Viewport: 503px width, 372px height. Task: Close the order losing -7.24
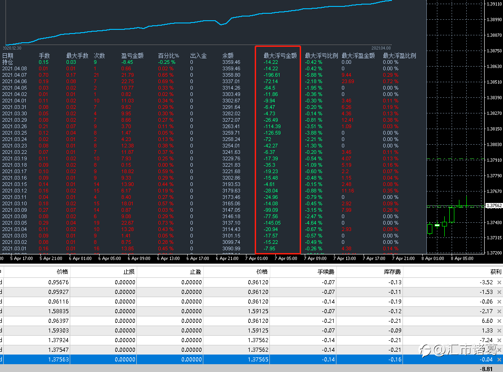pyautogui.click(x=499, y=340)
